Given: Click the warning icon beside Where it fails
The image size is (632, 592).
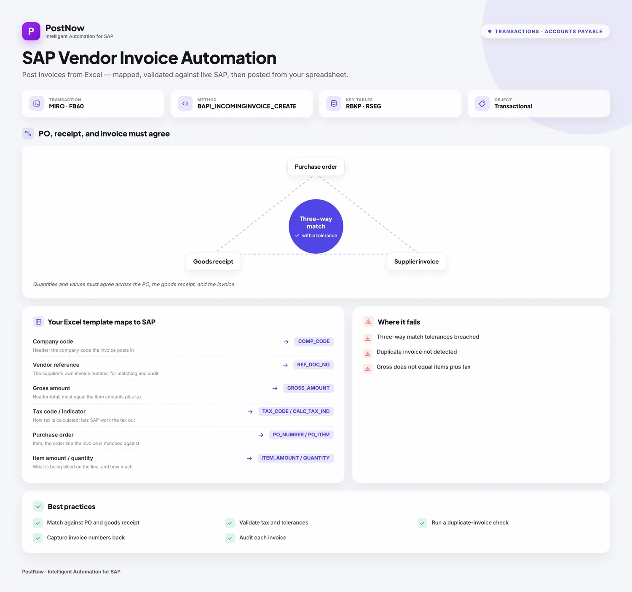Looking at the screenshot, I should (368, 322).
